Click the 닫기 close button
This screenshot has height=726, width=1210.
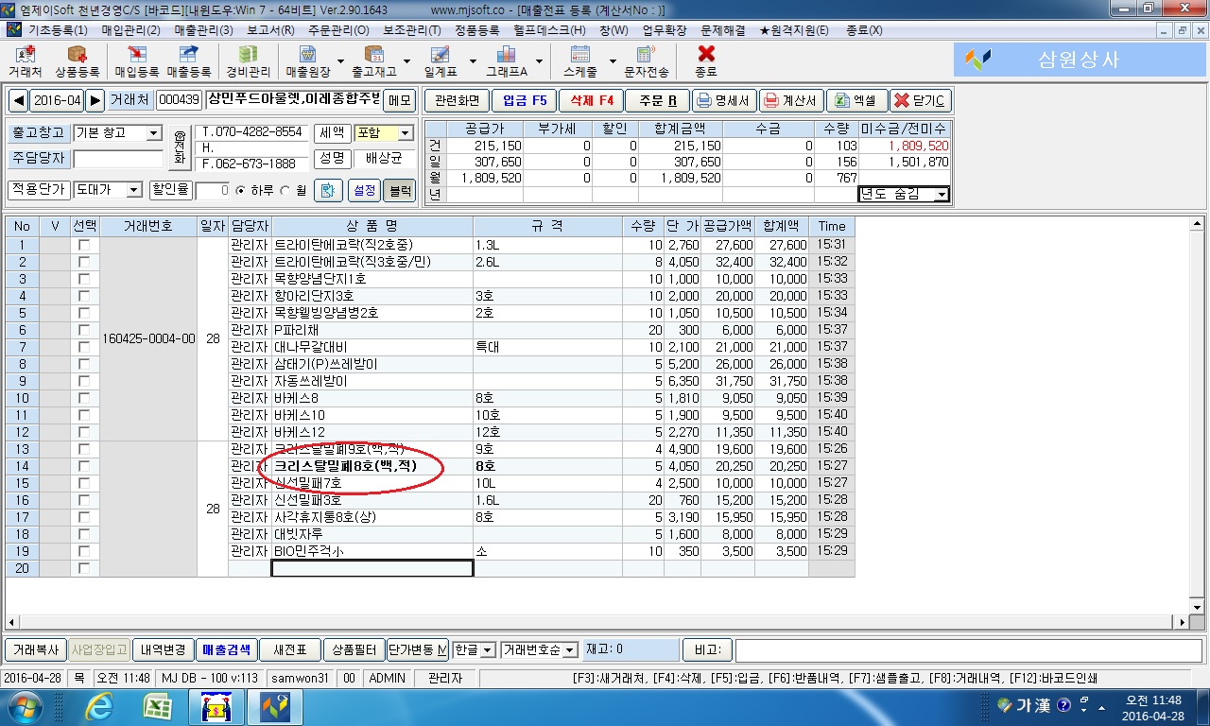pyautogui.click(x=920, y=100)
